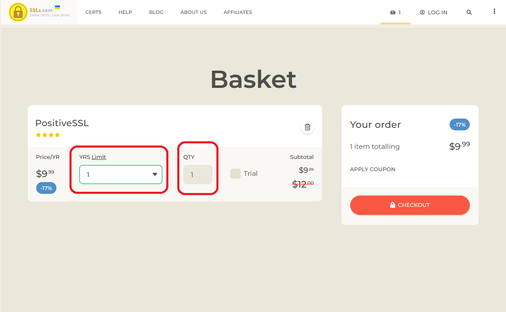Open the CERTS navigation menu
Viewport: 506px width, 312px height.
point(93,12)
